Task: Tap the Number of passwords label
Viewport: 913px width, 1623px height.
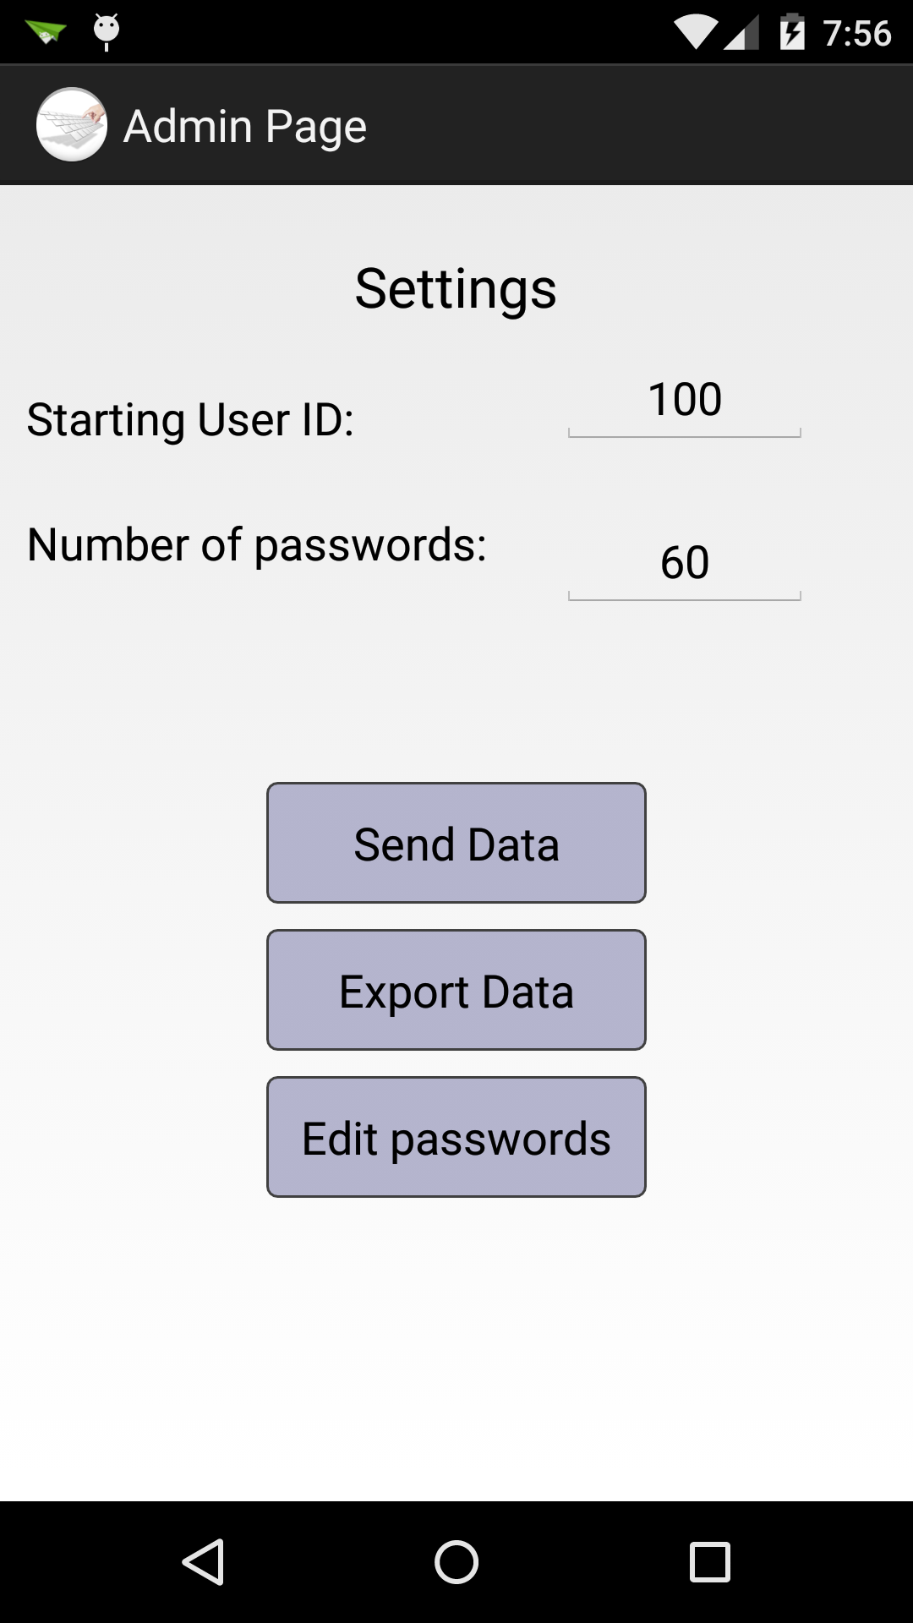Action: click(x=257, y=544)
